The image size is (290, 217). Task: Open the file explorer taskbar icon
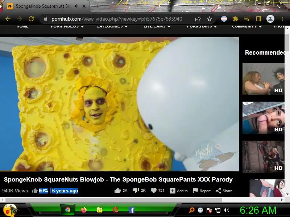coord(100,210)
